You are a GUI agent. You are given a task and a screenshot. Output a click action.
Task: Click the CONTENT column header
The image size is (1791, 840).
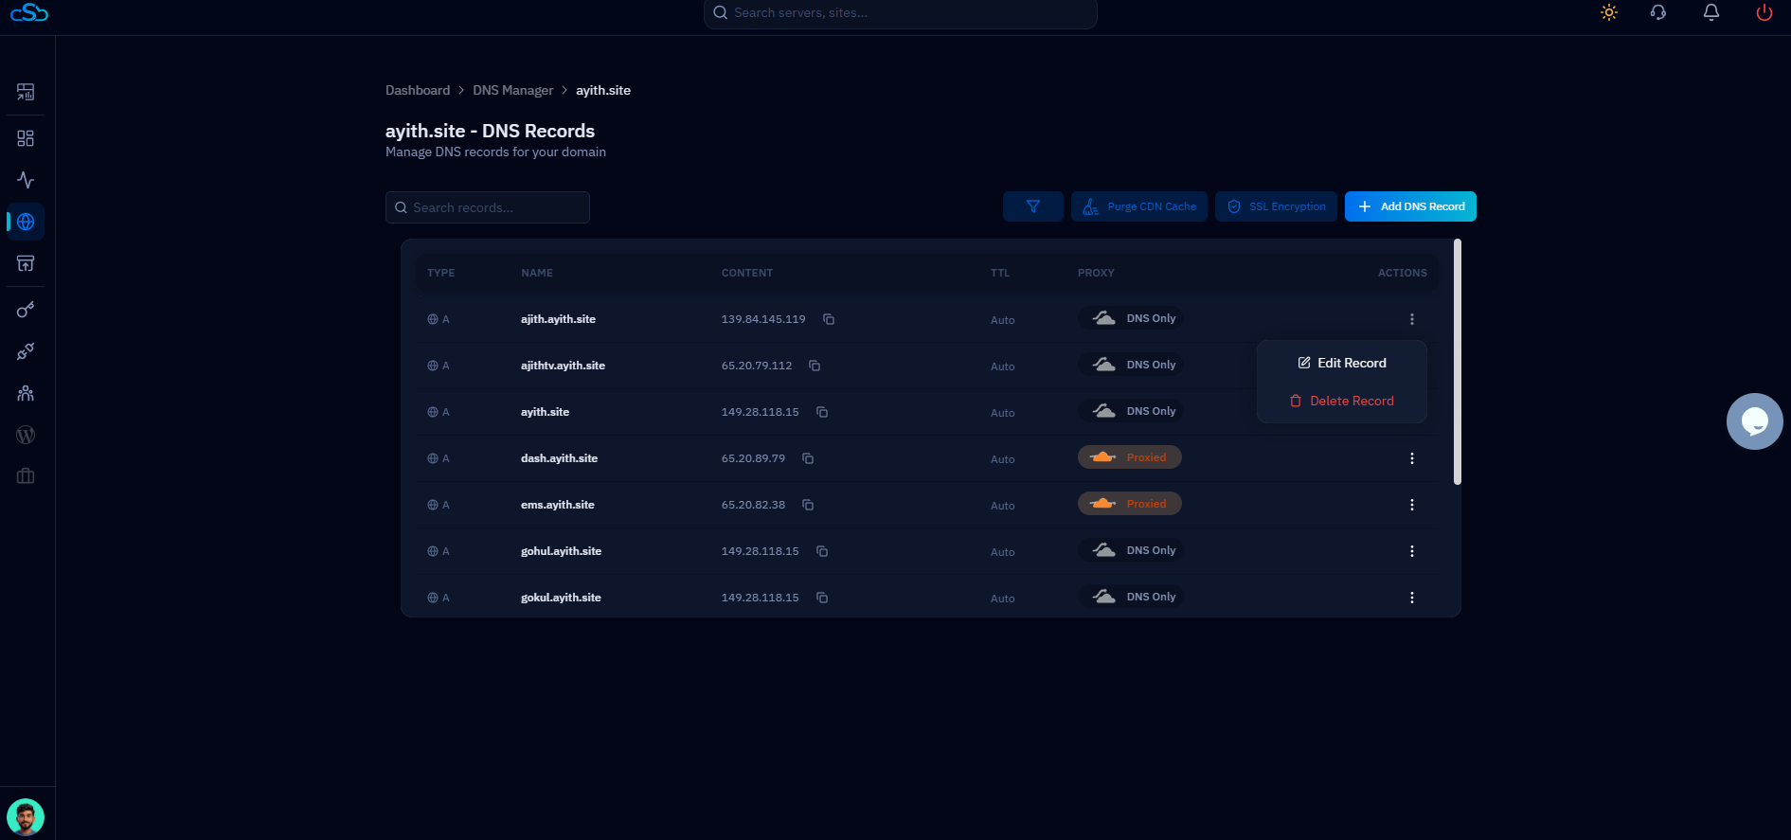747,273
